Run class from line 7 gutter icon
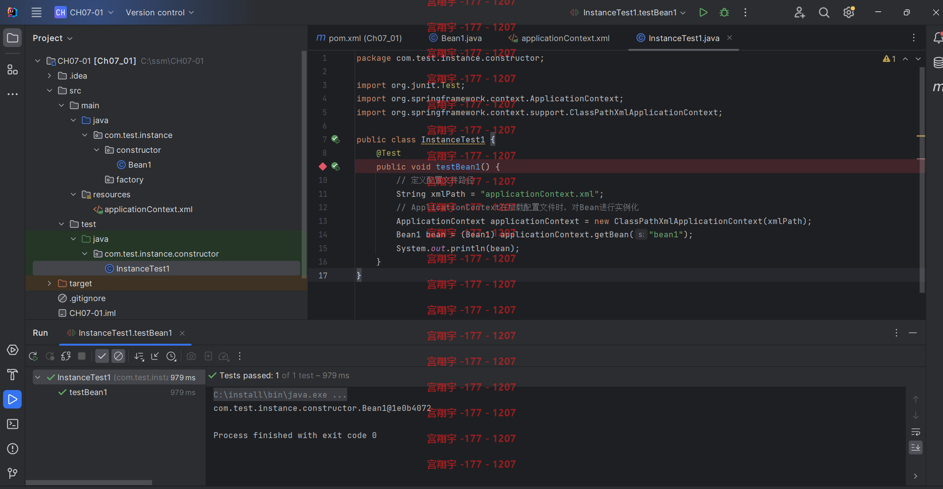 coord(335,139)
